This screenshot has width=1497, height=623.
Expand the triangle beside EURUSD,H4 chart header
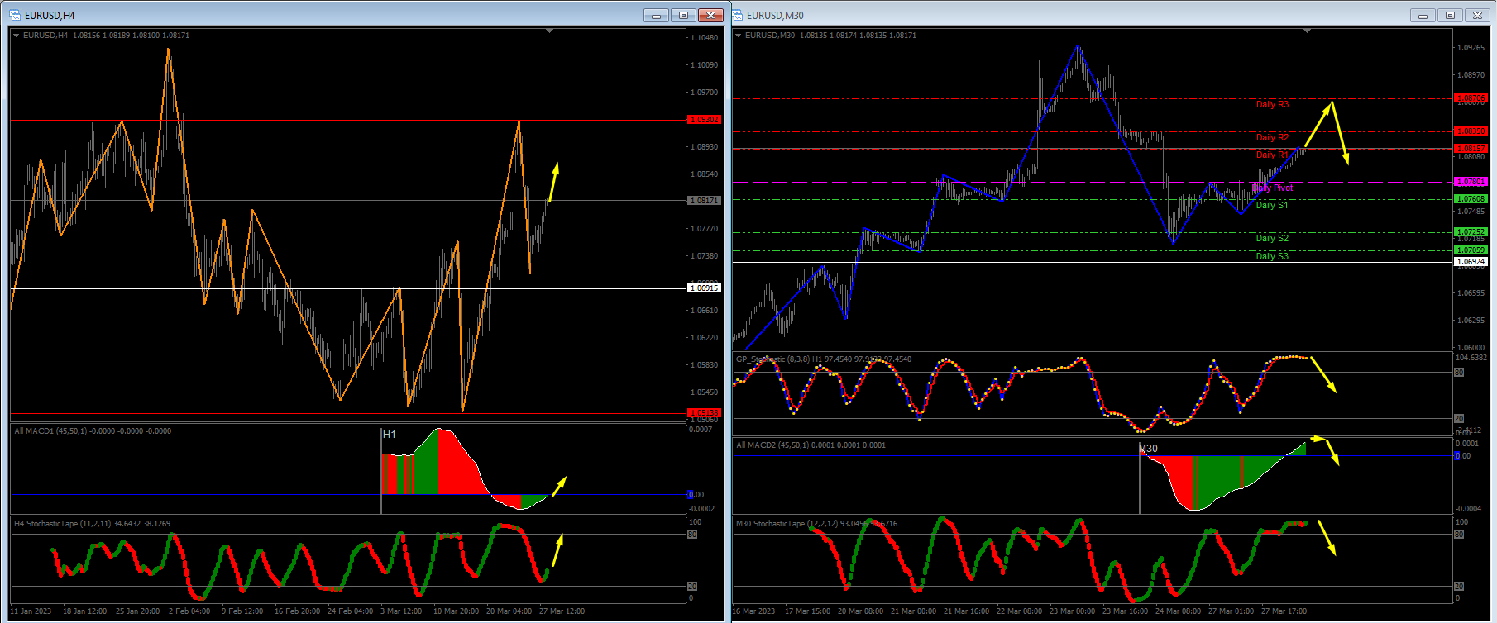pyautogui.click(x=16, y=35)
